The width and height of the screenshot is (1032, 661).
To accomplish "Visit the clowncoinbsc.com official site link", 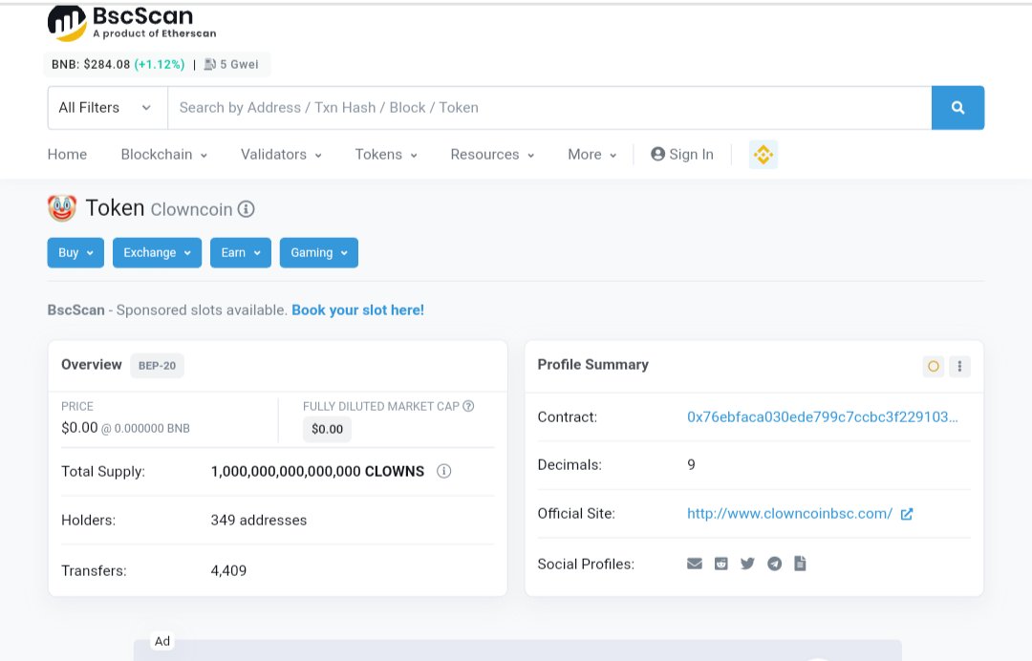I will pos(790,514).
